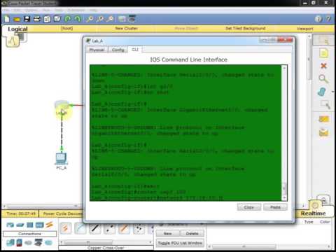Click the Redo green arrow icon

[x=78, y=19]
